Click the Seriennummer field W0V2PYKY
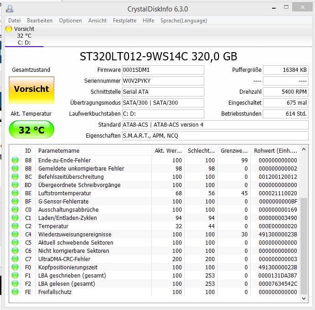This screenshot has width=315, height=310. click(163, 81)
